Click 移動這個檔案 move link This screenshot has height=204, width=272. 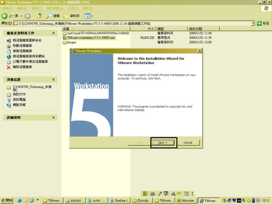(x=22, y=46)
